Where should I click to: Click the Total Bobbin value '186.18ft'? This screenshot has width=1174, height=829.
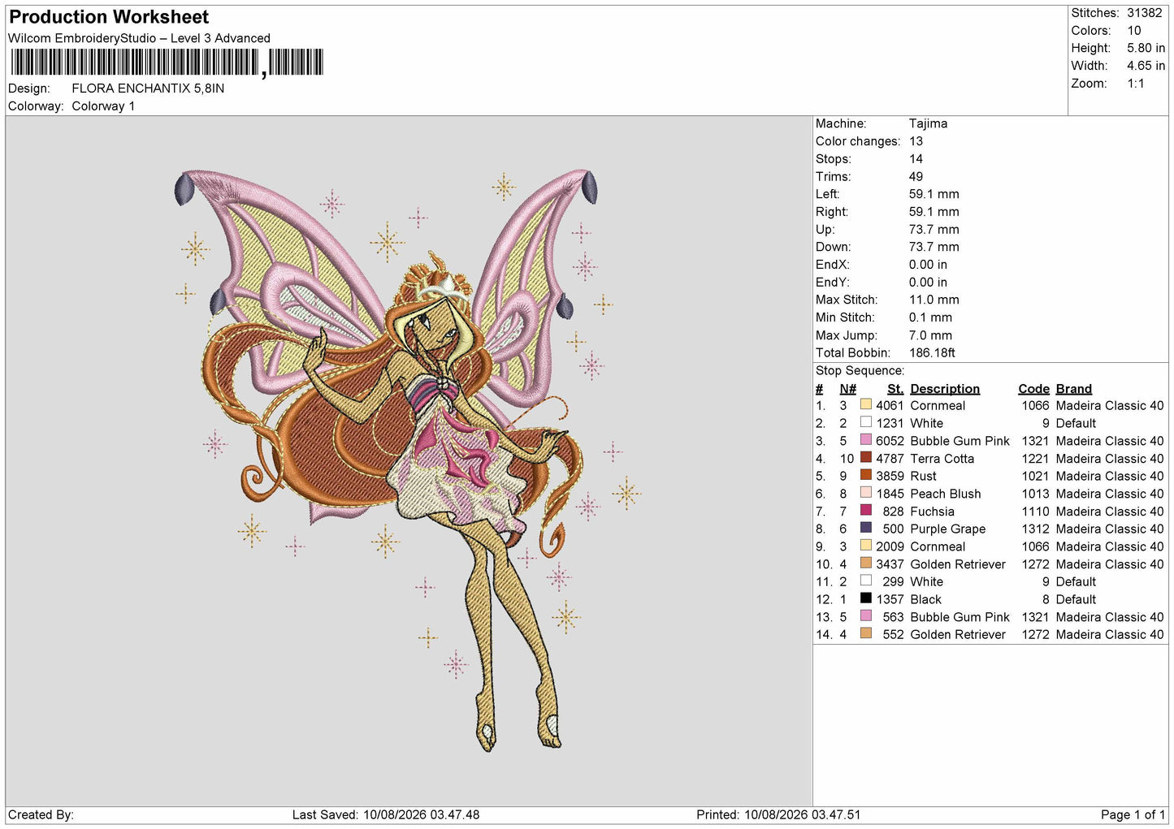[932, 353]
